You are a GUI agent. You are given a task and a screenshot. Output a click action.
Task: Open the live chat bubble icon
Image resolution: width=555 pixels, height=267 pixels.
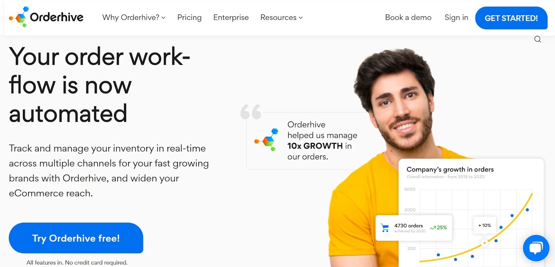click(x=536, y=248)
